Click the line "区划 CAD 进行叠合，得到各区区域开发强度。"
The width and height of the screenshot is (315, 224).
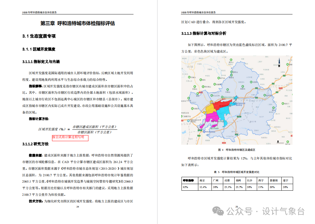click(214, 22)
